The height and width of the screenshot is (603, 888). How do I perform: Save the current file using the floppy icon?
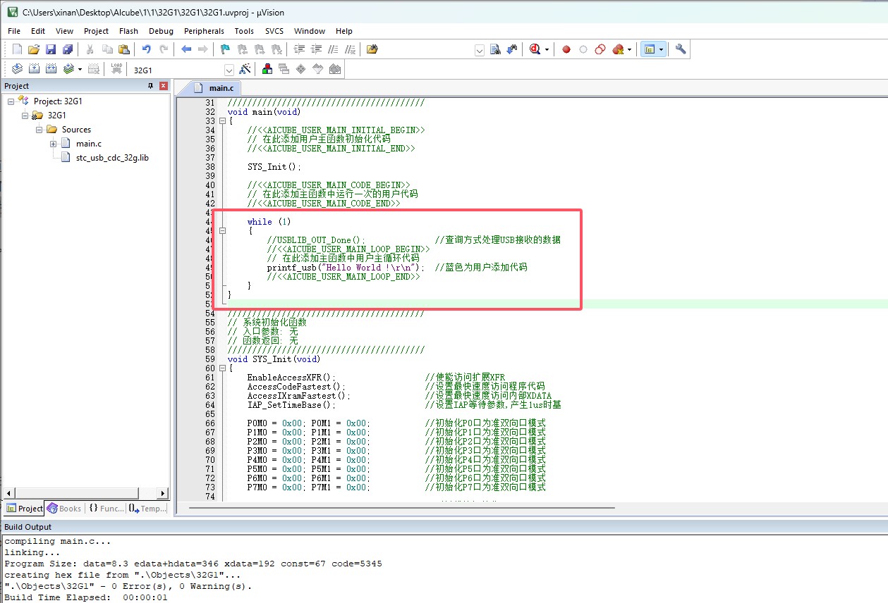pos(51,49)
